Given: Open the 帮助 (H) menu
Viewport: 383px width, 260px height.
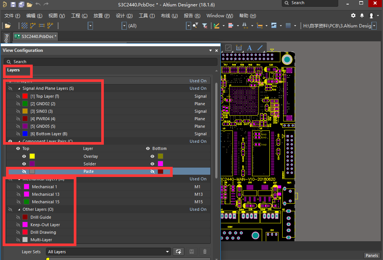Looking at the screenshot, I should click(248, 16).
